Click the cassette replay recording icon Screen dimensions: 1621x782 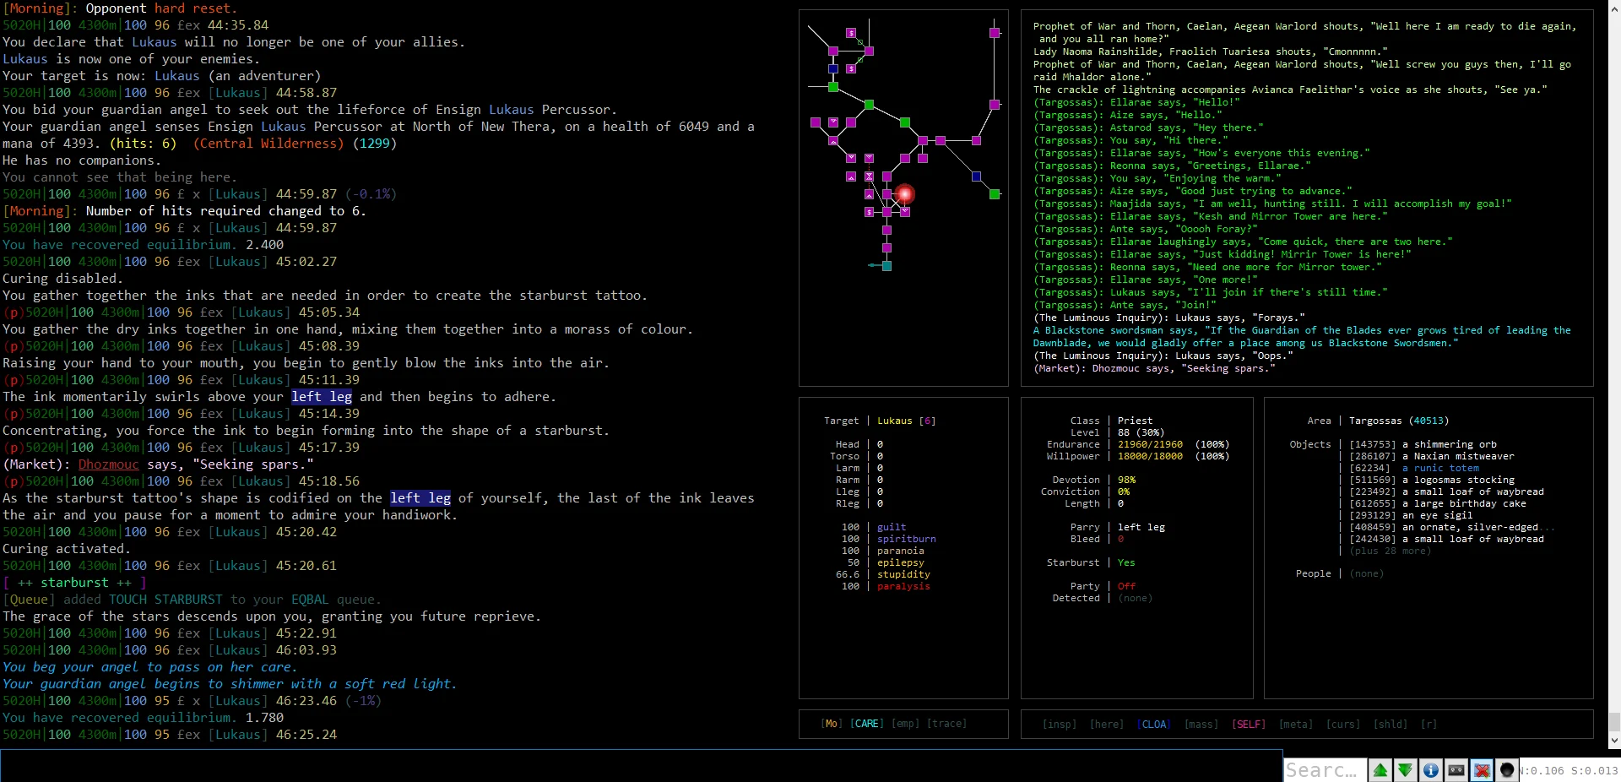[x=1456, y=770]
